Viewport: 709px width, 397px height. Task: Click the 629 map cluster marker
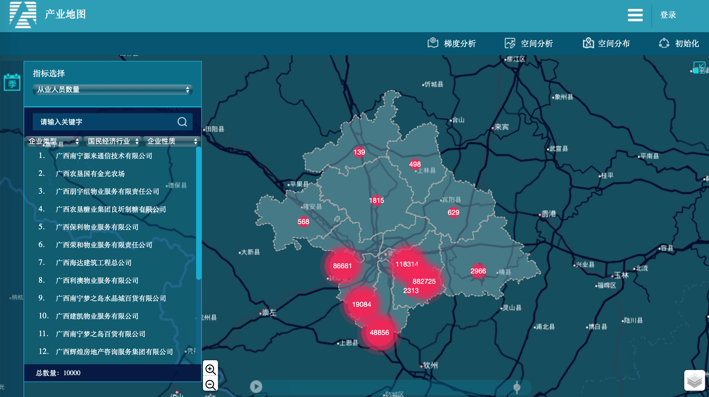pyautogui.click(x=453, y=212)
